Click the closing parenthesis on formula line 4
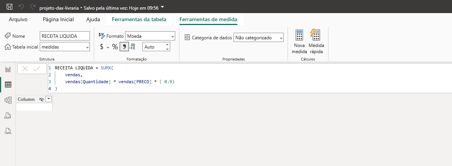 [x=56, y=89]
